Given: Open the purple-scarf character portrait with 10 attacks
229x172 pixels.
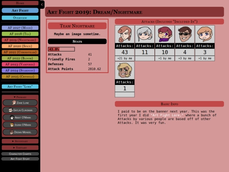Looking at the screenshot, I should (x=165, y=34).
